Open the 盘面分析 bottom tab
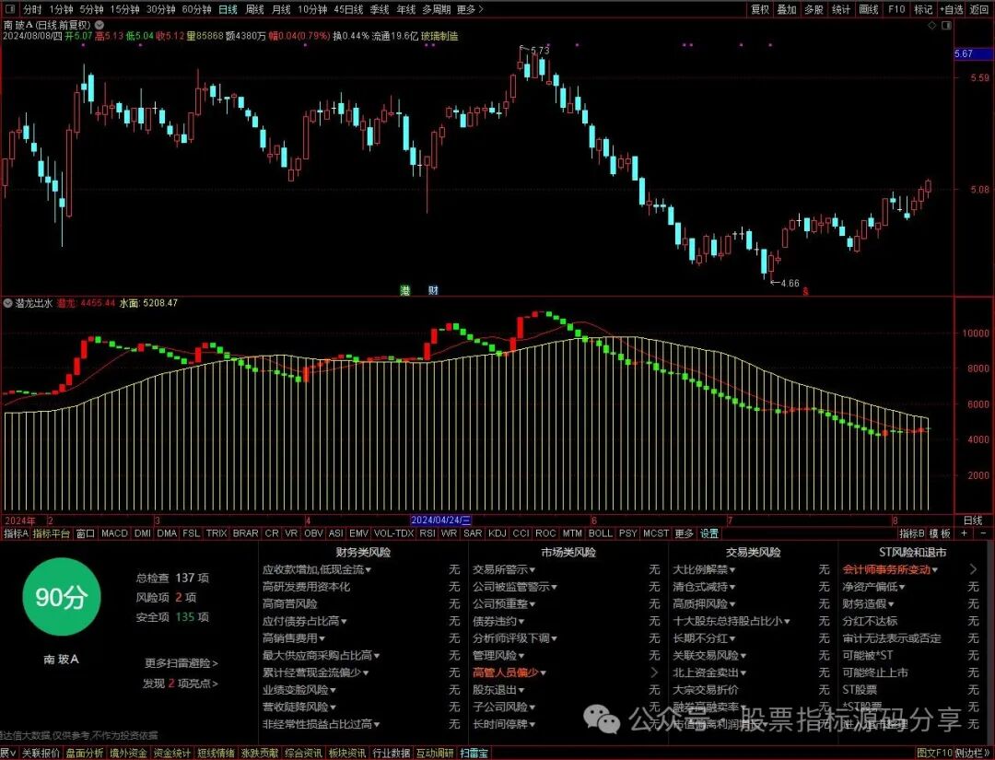The image size is (995, 760). 85,753
